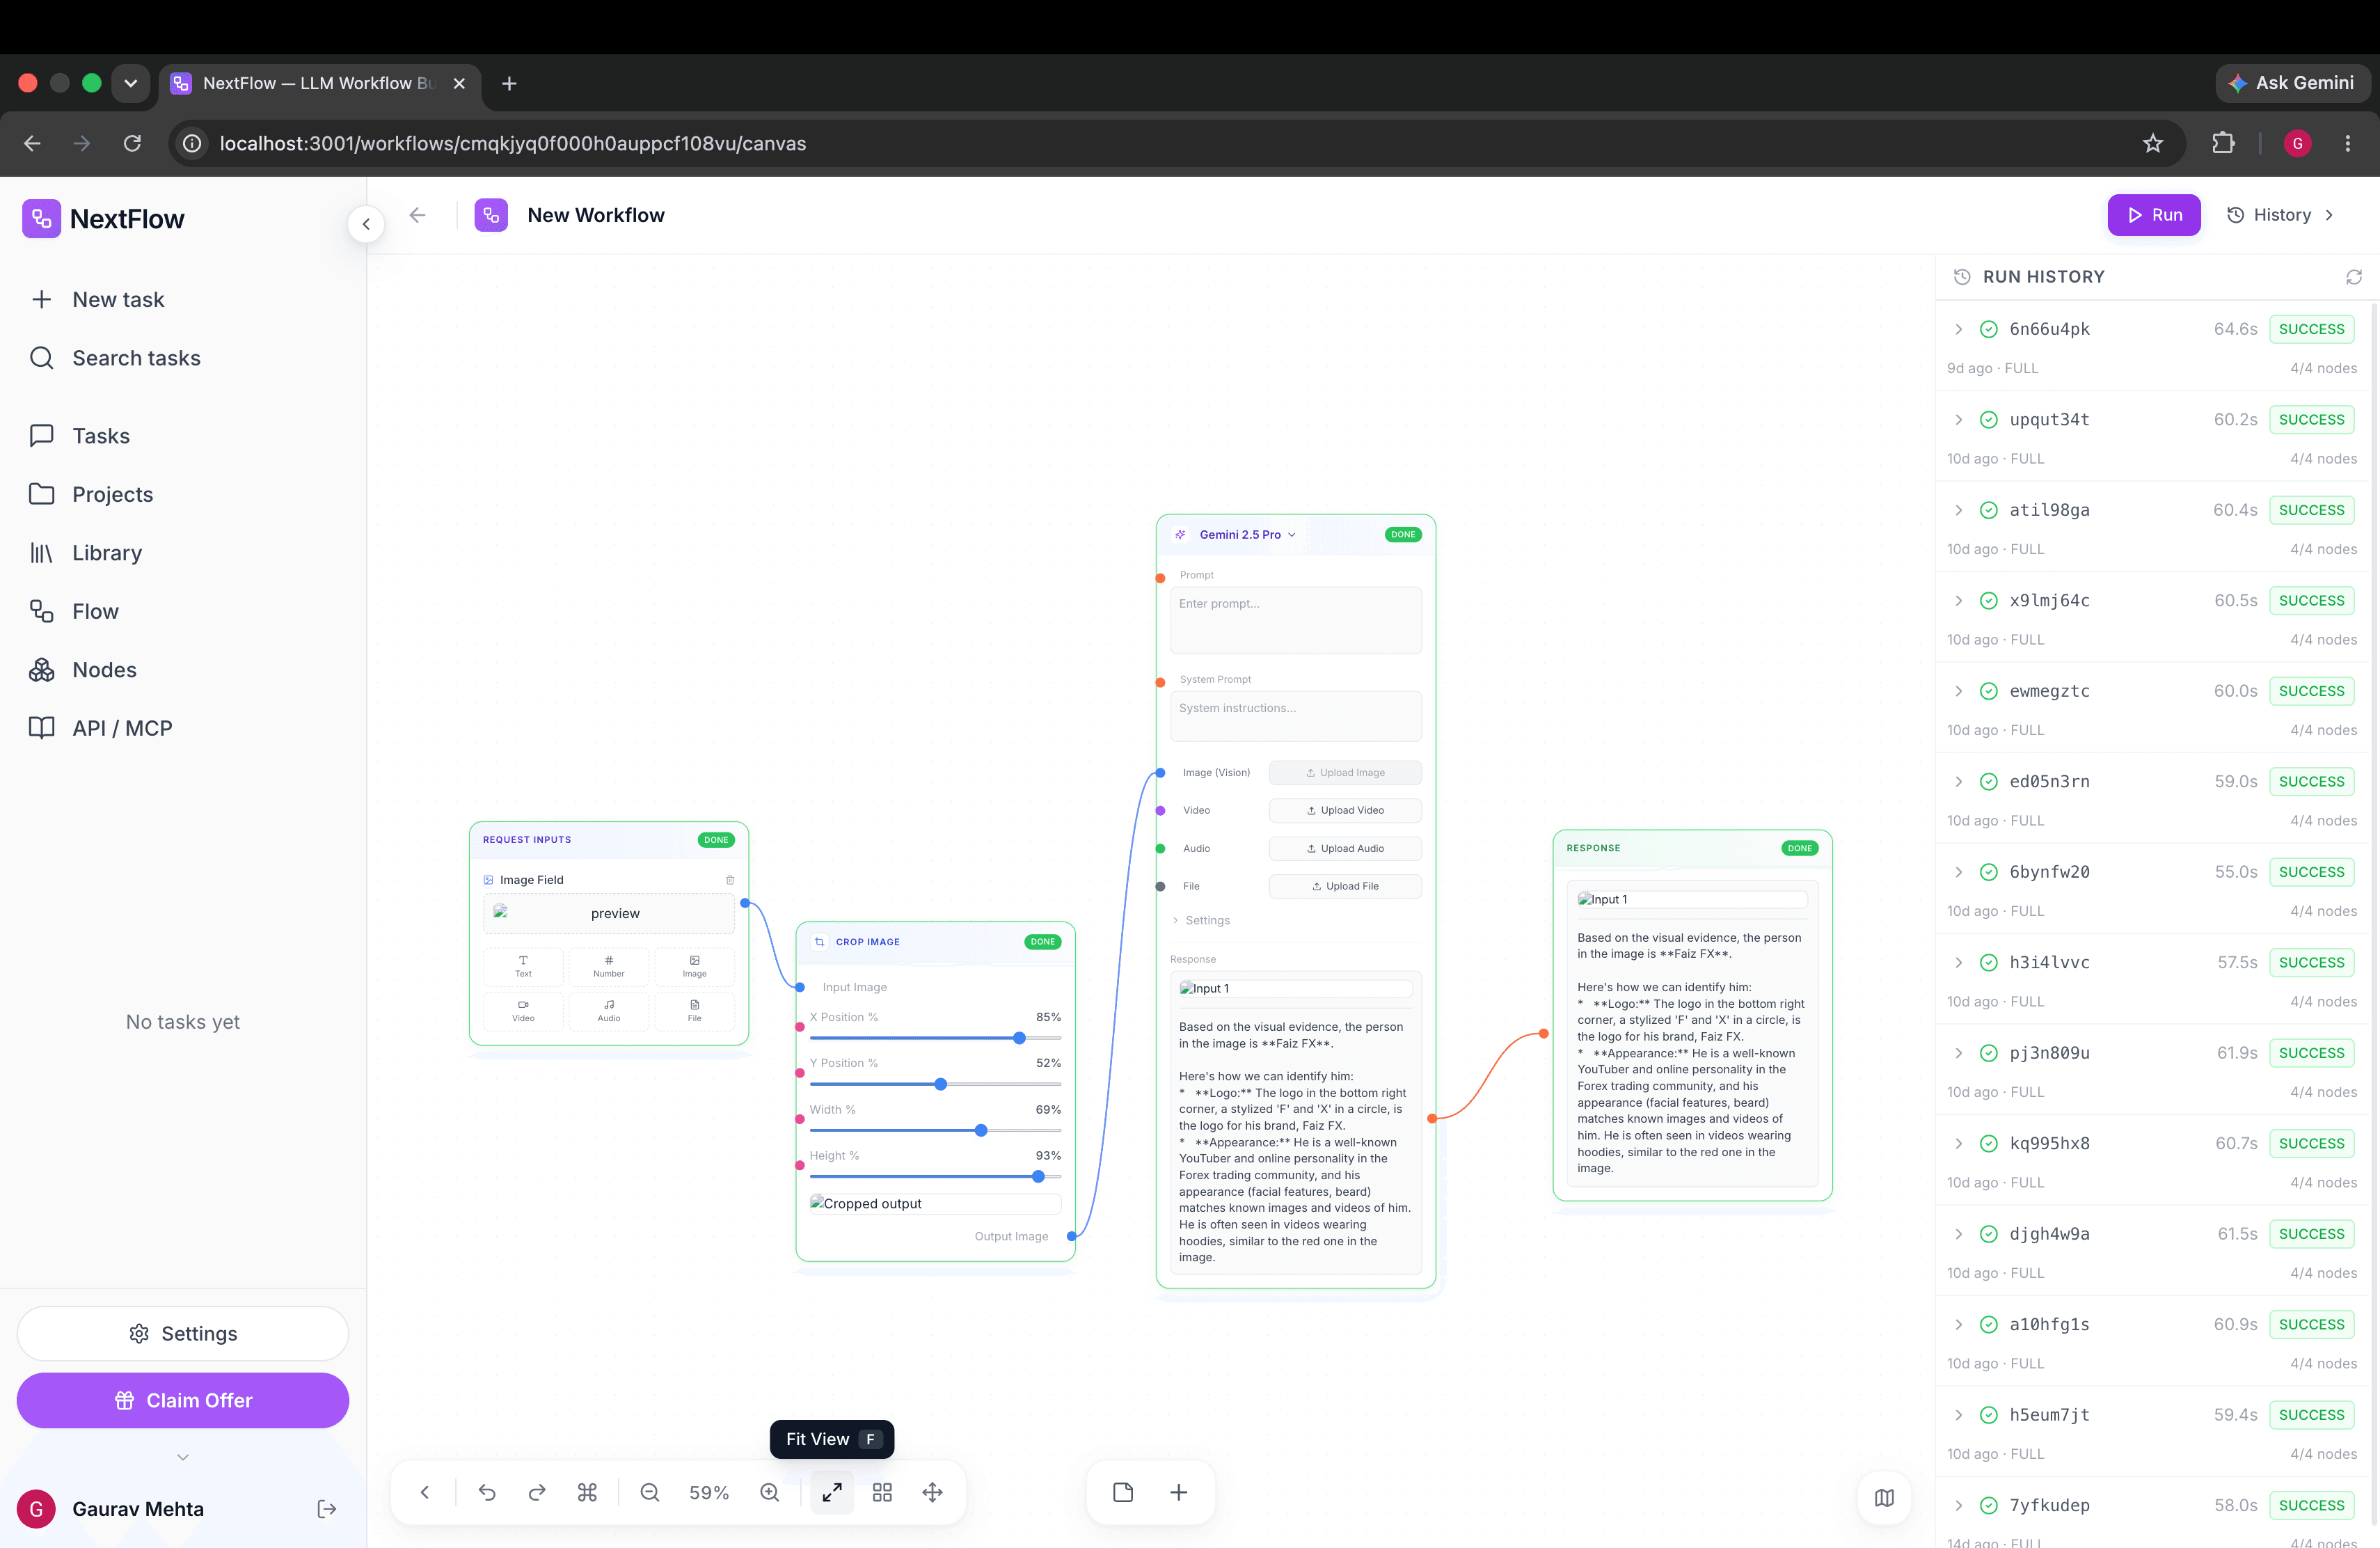Select the pan/move tool icon
This screenshot has height=1548, width=2380.
(933, 1492)
